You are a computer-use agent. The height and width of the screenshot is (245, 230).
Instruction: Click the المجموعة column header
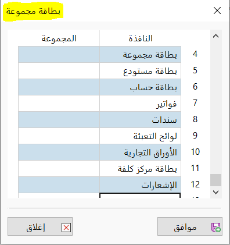59,38
